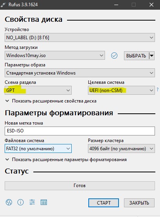The width and height of the screenshot is (160, 217).
Task: Click the question mark help next to target system
Action: (x=158, y=90)
